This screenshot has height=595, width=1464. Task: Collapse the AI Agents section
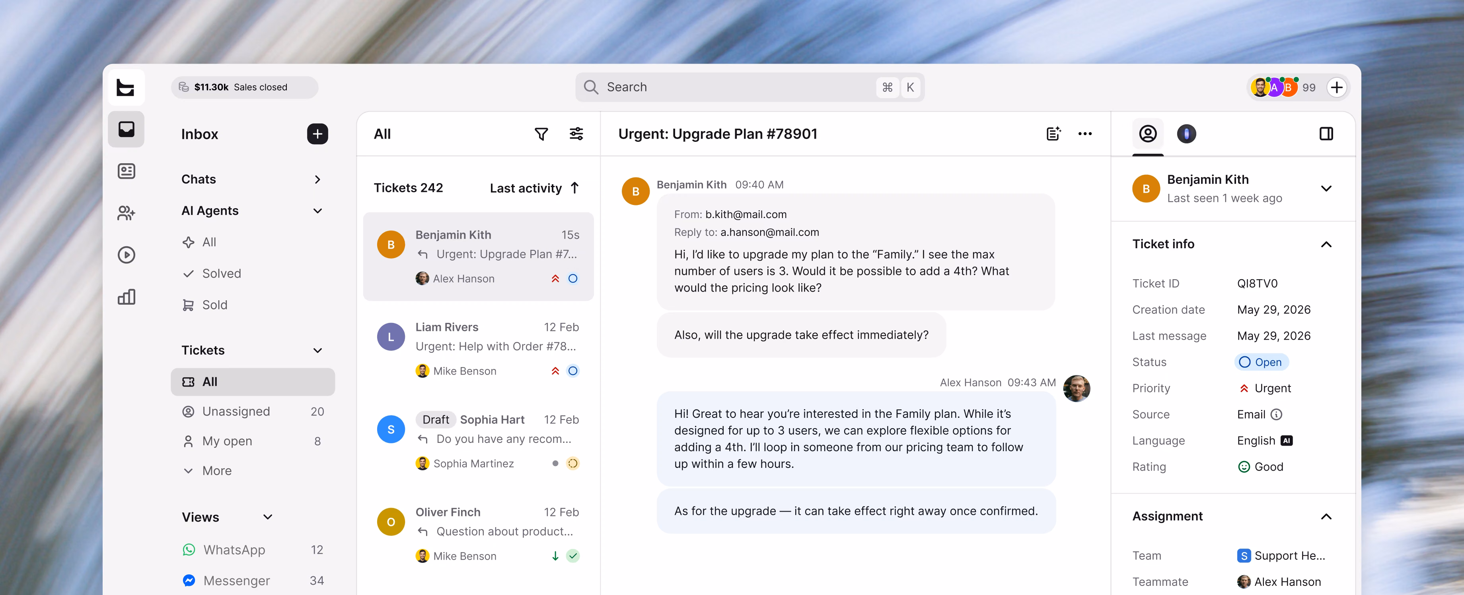click(x=318, y=211)
